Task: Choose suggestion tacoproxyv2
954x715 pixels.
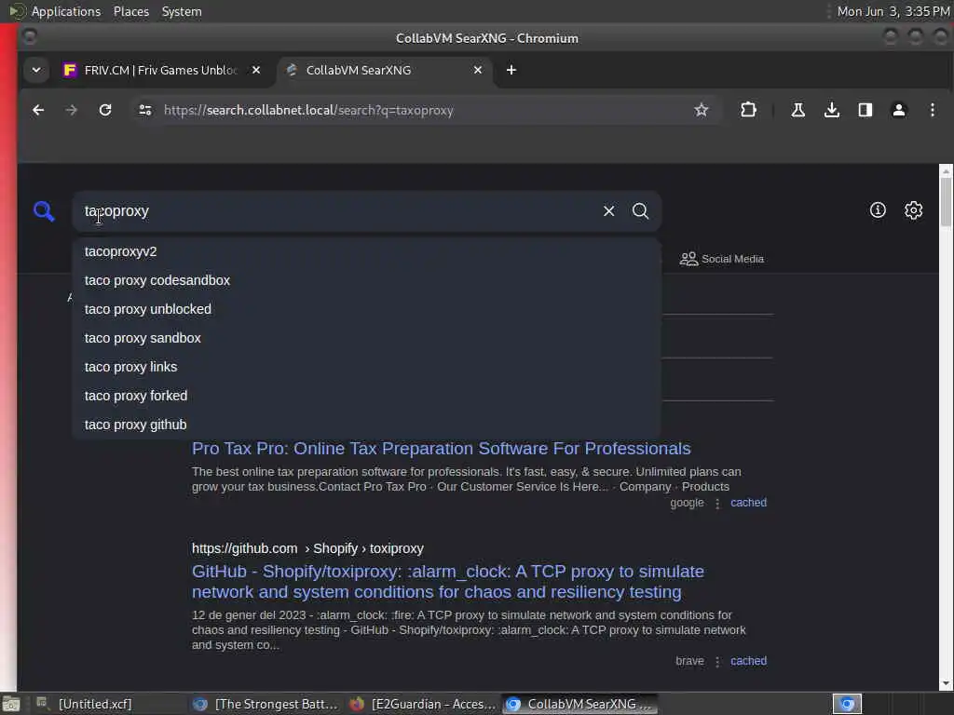Action: tap(366, 251)
